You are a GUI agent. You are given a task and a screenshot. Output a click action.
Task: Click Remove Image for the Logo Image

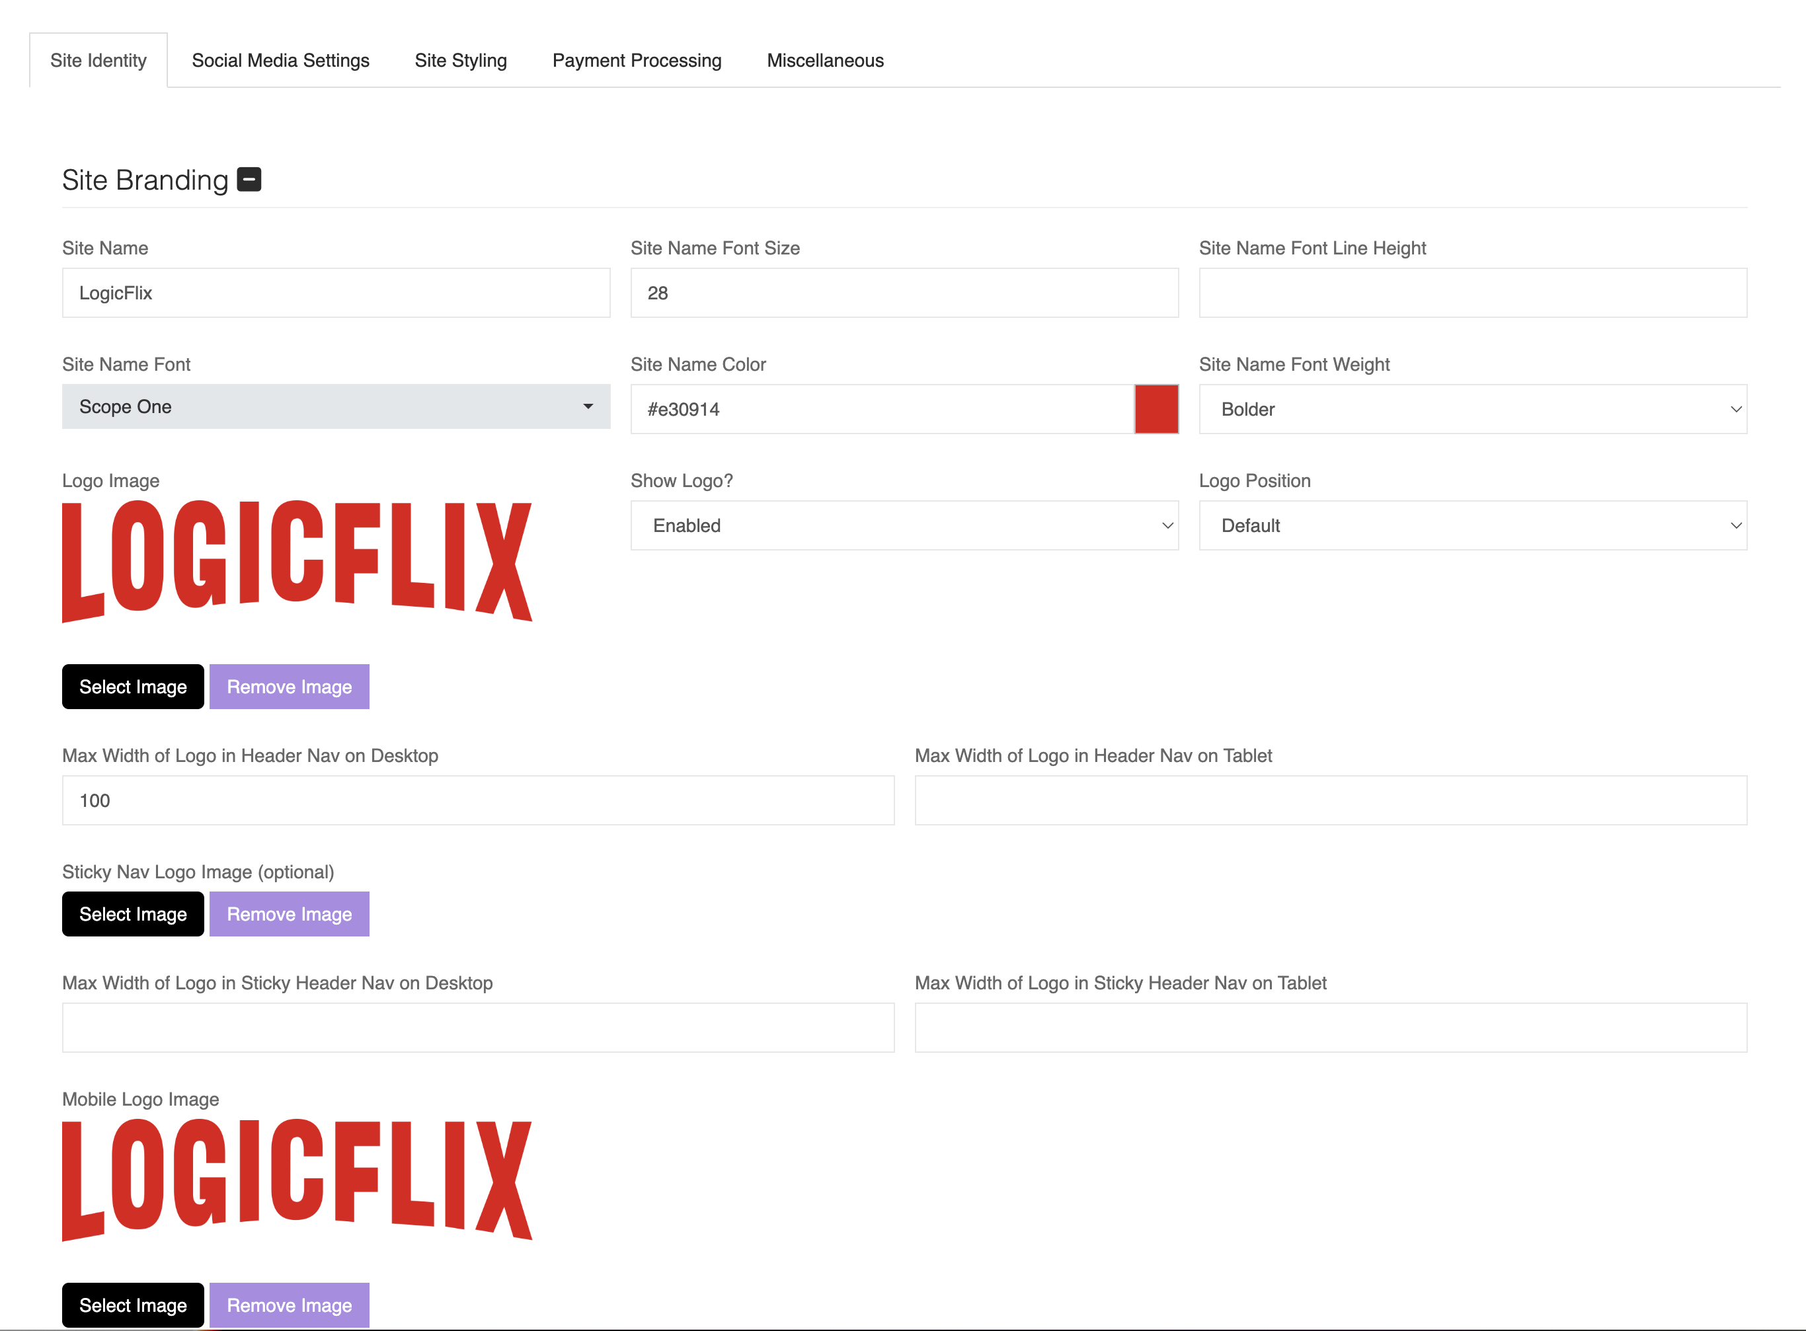click(288, 687)
